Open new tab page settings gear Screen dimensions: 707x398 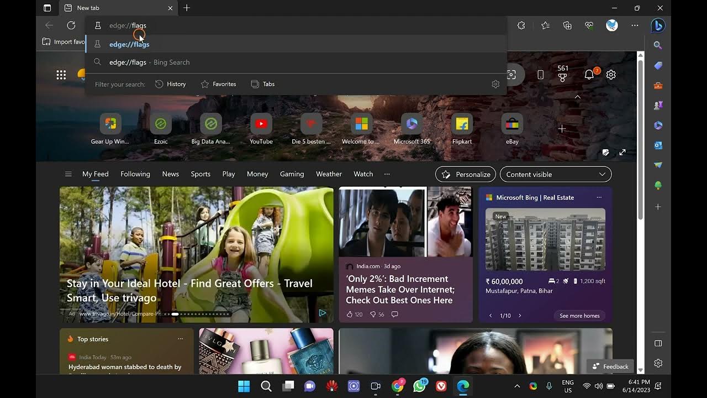pos(611,75)
